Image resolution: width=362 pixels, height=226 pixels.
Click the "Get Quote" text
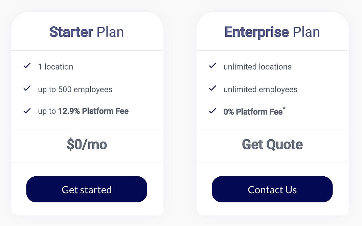tap(272, 145)
